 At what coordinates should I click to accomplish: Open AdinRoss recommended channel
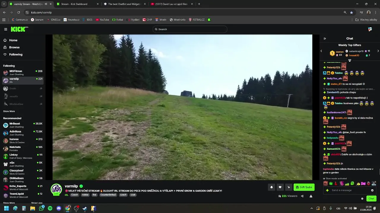coord(23,133)
